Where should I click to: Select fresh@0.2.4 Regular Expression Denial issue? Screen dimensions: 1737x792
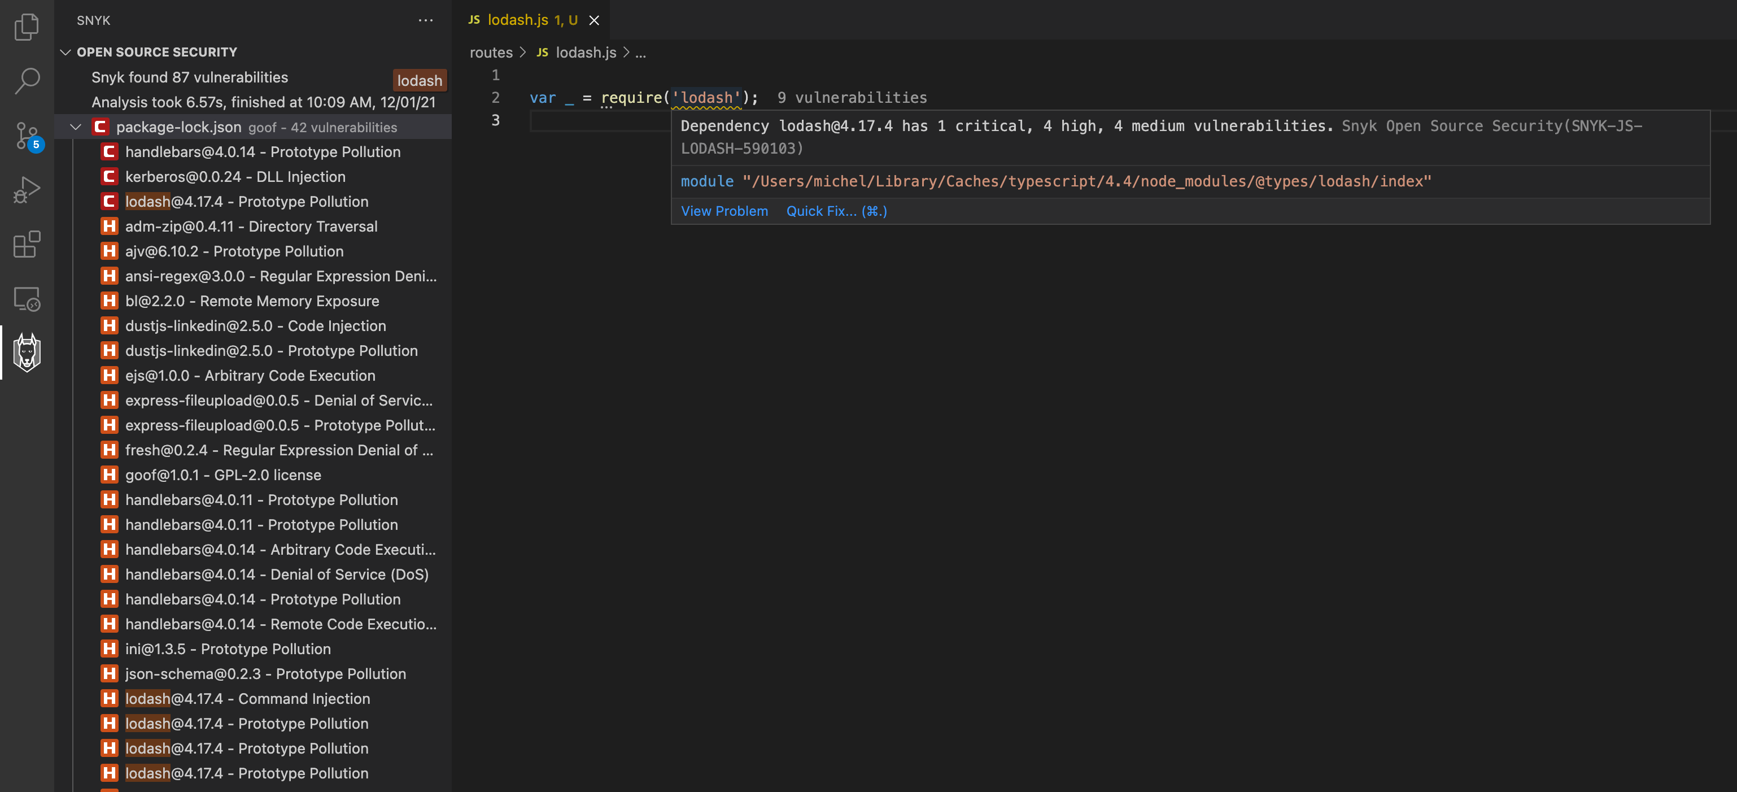[x=254, y=451]
